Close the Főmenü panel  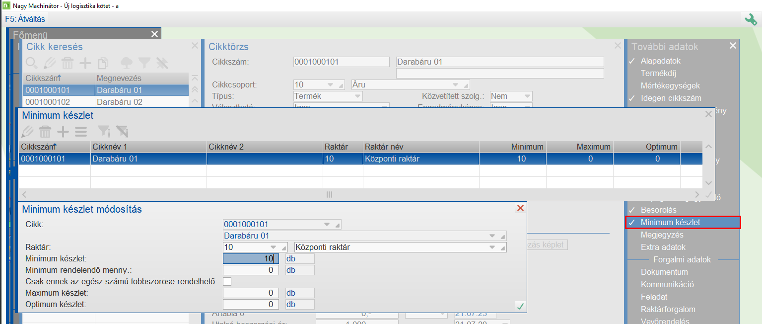pos(154,34)
